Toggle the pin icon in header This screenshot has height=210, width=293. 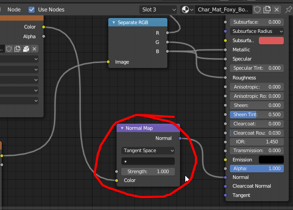click(x=289, y=10)
